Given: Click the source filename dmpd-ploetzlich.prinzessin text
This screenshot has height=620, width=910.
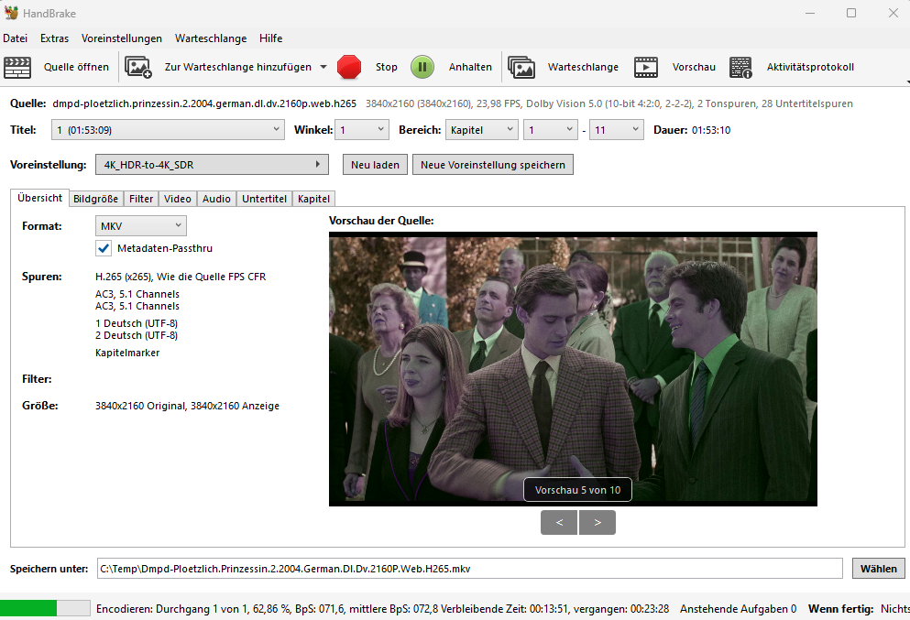Looking at the screenshot, I should coord(204,103).
